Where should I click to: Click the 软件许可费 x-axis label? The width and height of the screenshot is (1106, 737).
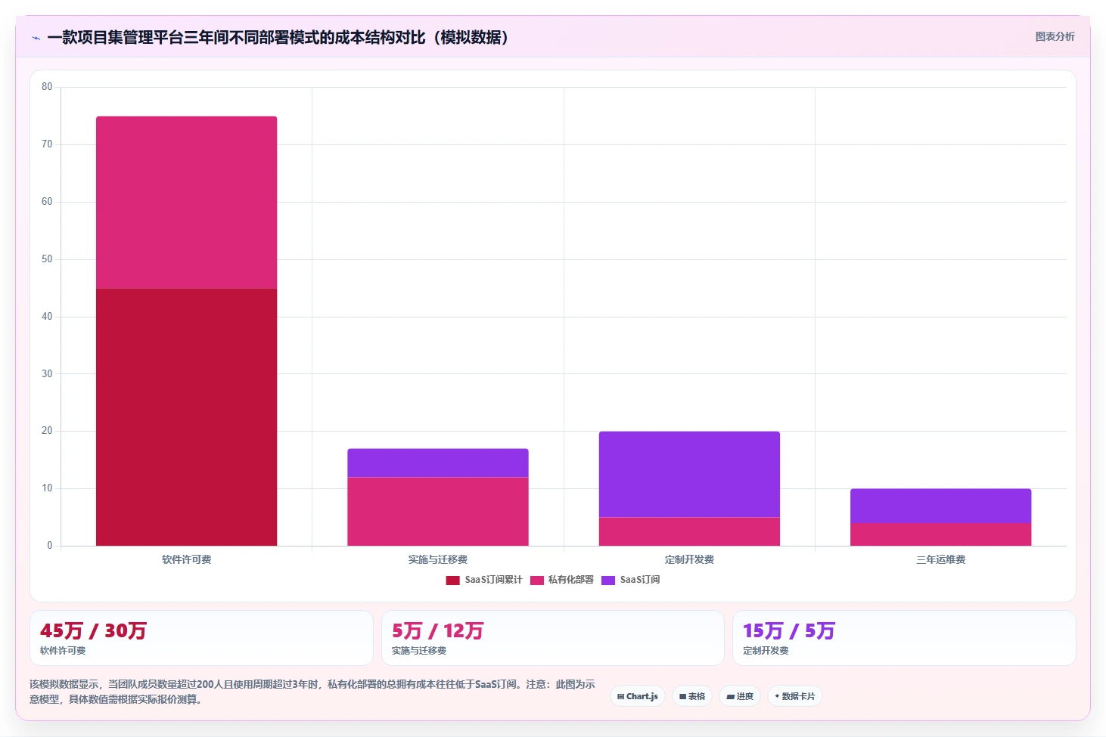tap(186, 560)
